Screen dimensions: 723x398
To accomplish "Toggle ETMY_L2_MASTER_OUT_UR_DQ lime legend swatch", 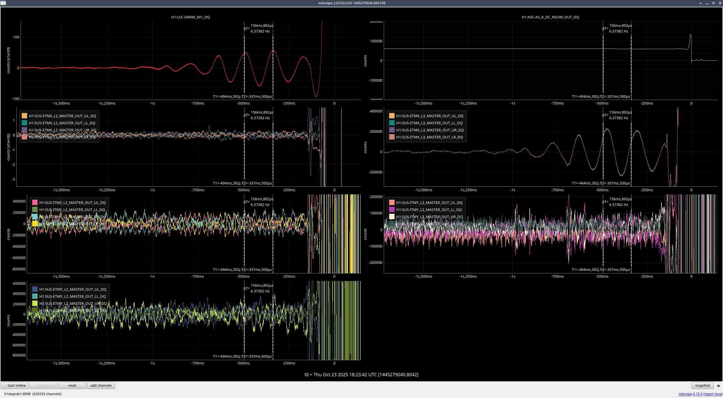I will pos(35,303).
